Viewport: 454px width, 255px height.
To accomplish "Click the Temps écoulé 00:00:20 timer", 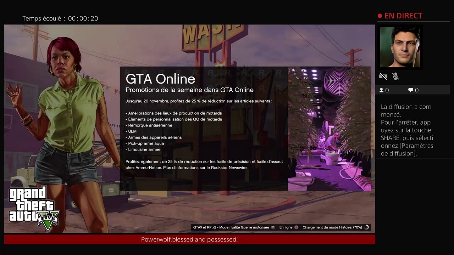I will (60, 18).
